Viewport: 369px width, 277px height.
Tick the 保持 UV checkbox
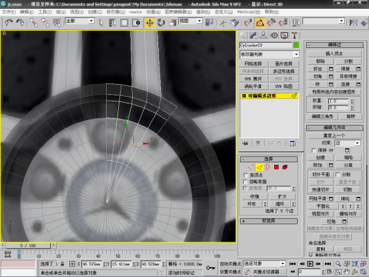[314, 150]
